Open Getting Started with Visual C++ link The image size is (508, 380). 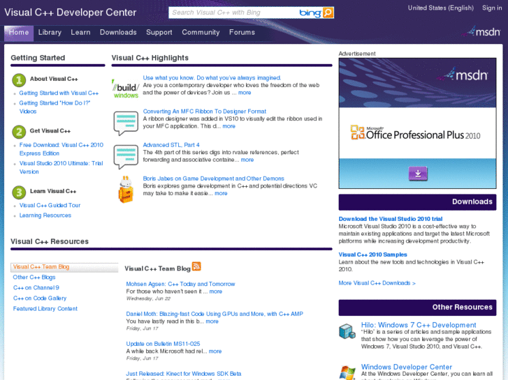59,93
